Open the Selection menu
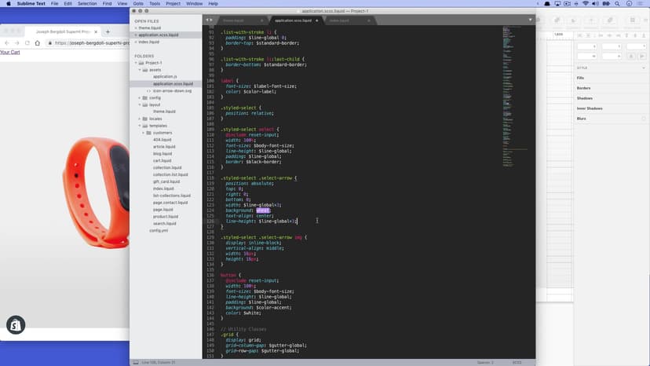650x366 pixels. 87,4
